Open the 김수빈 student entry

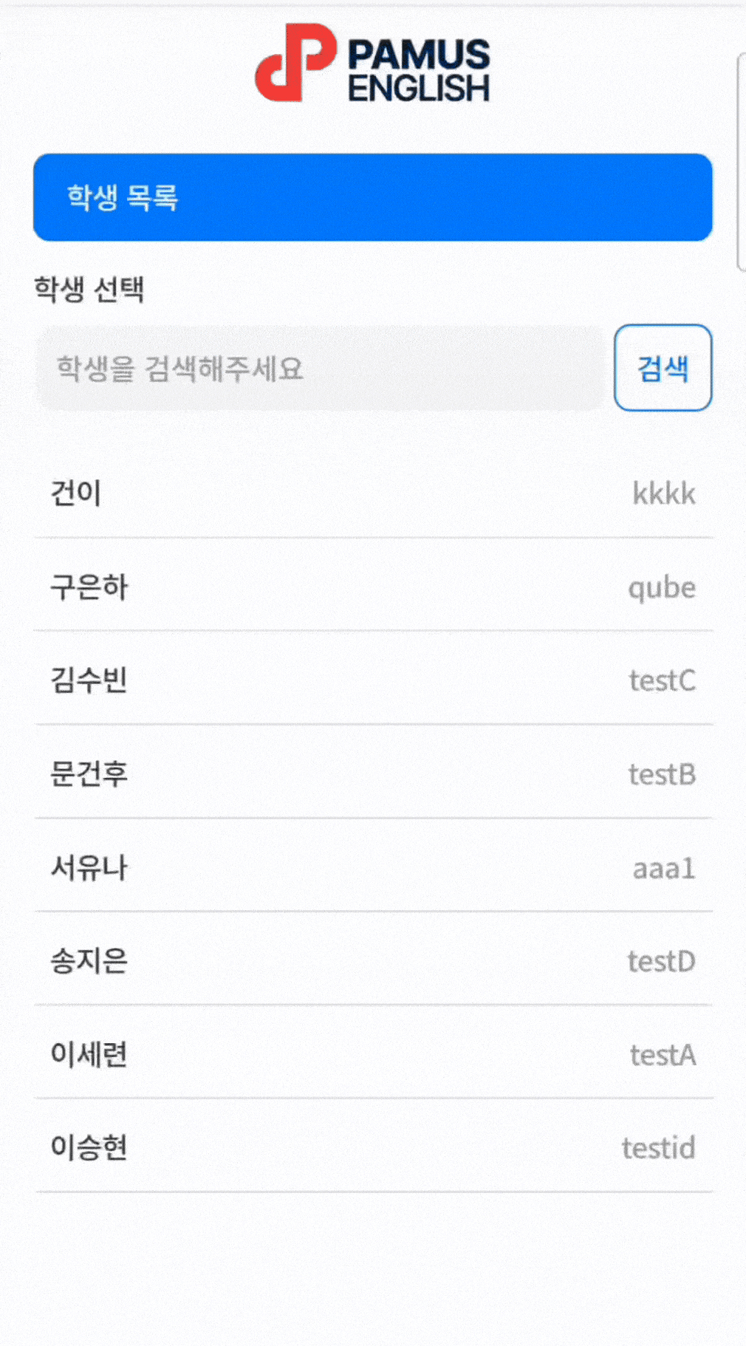[89, 680]
